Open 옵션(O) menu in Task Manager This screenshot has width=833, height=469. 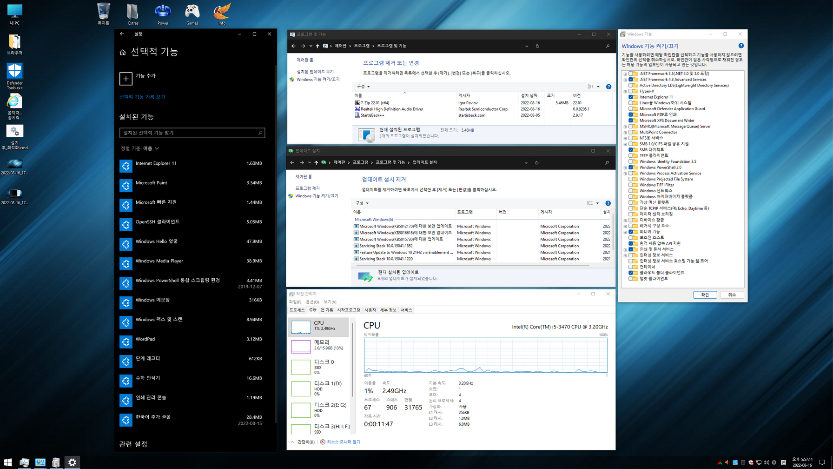point(312,302)
